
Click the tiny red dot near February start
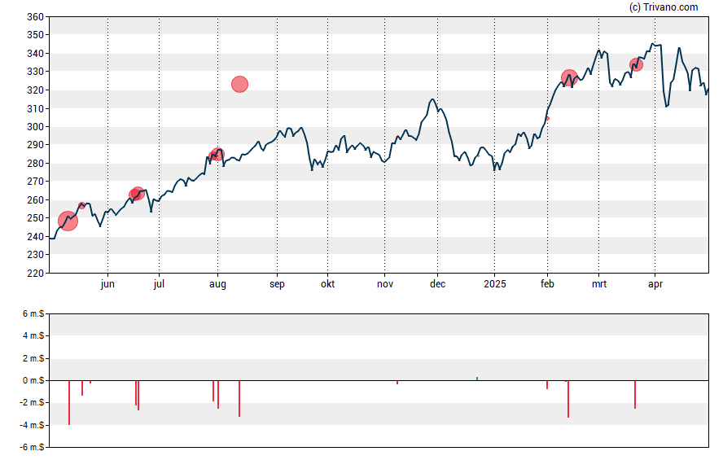click(548, 118)
